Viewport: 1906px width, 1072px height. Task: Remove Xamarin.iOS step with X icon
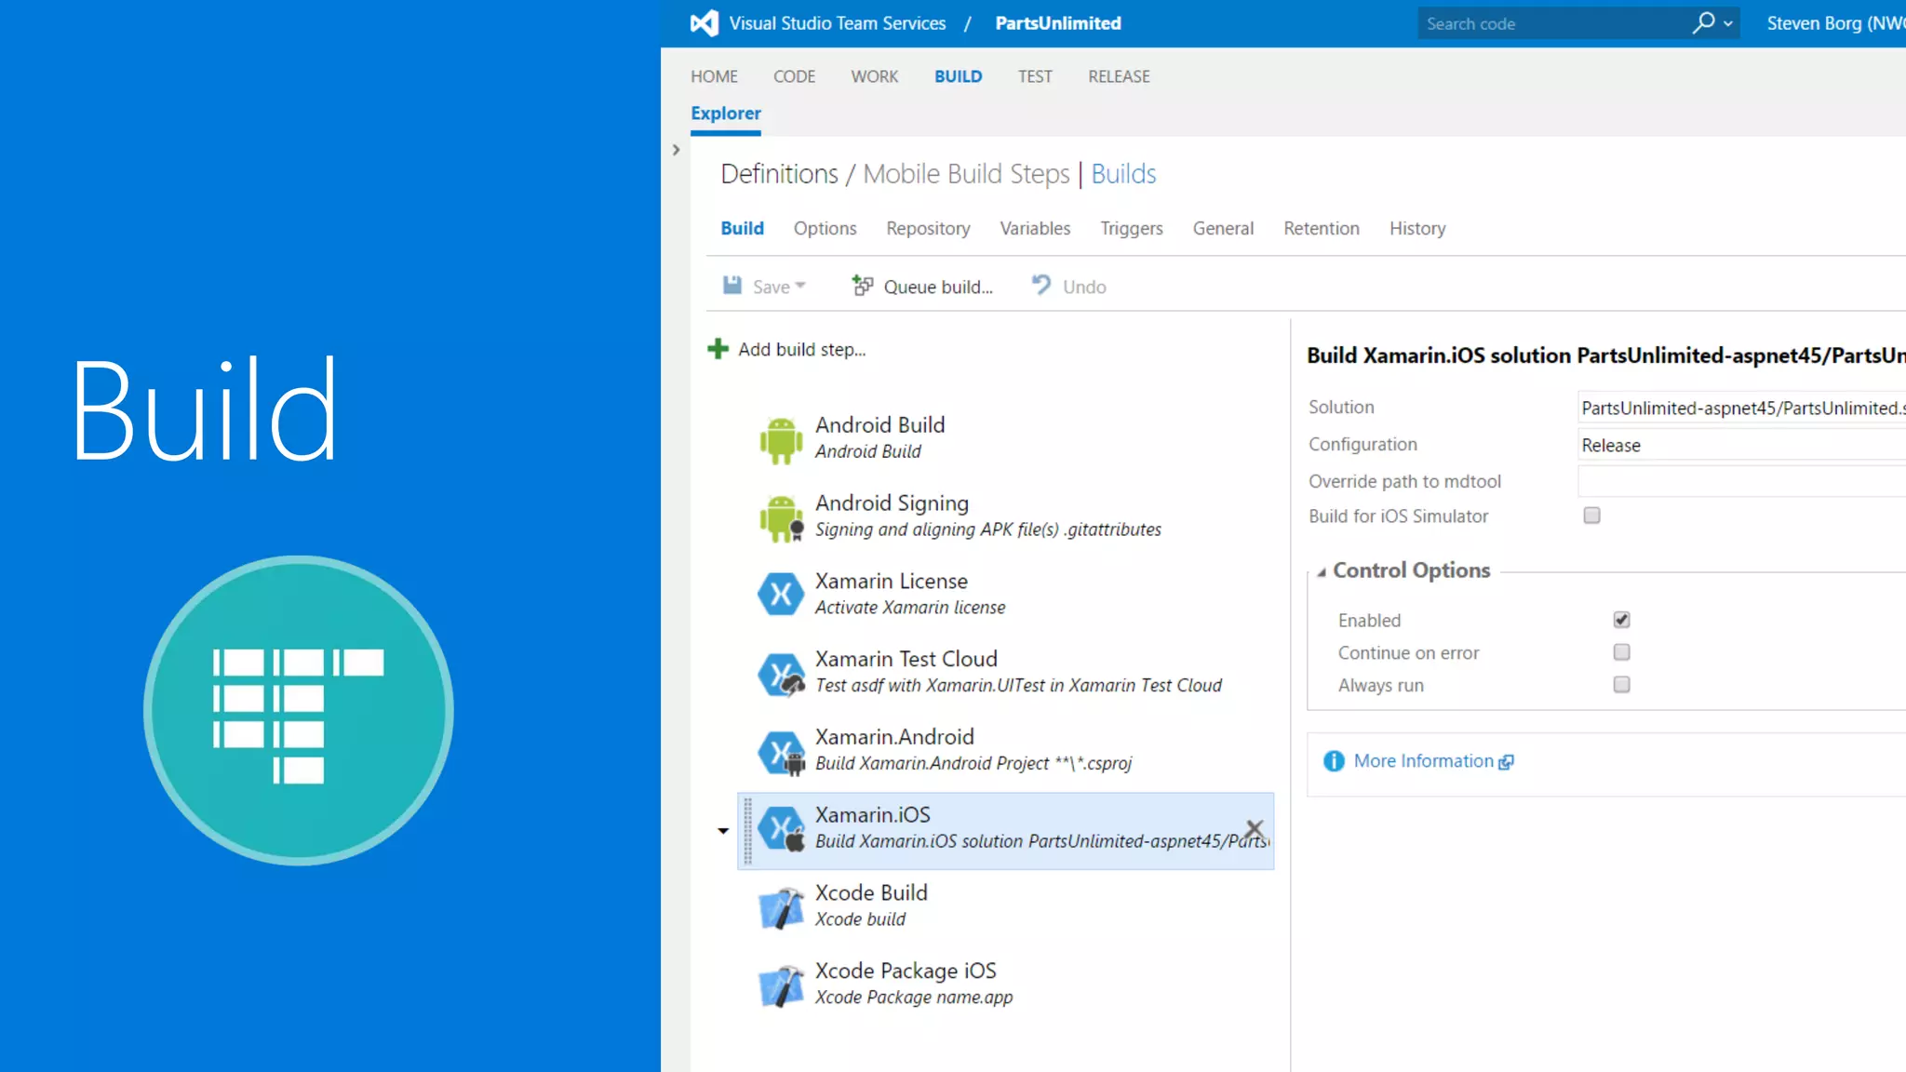1254,827
